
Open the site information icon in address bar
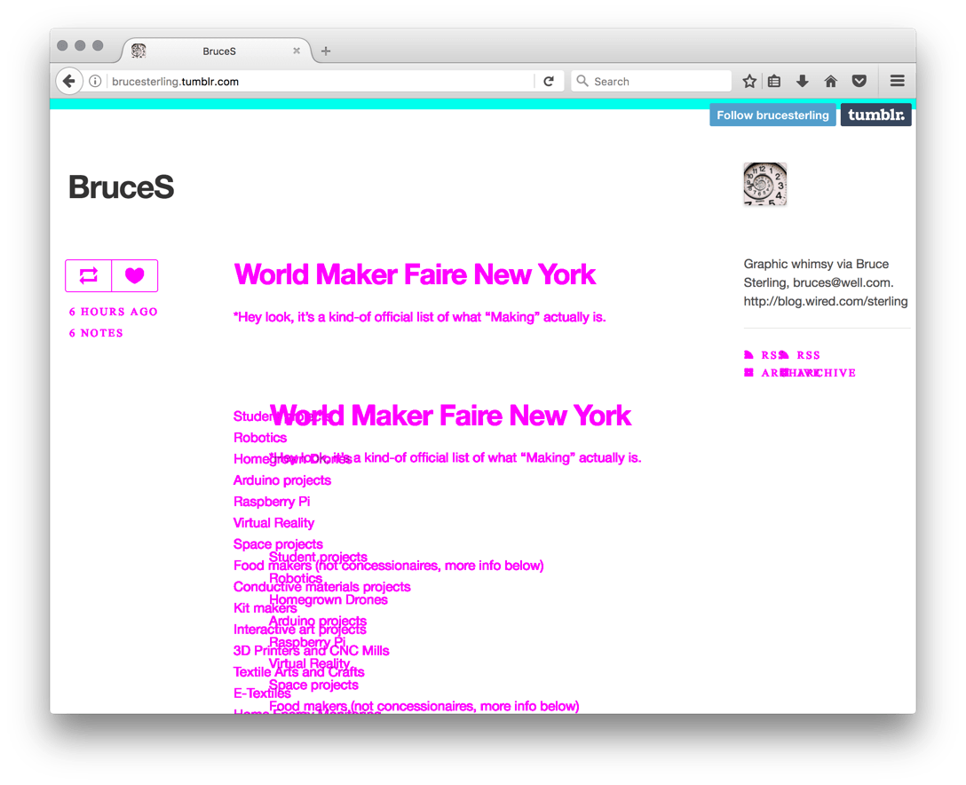click(95, 82)
